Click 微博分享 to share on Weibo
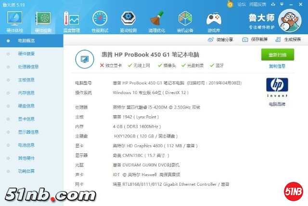Screen dimensions: 308x206 click(x=224, y=40)
